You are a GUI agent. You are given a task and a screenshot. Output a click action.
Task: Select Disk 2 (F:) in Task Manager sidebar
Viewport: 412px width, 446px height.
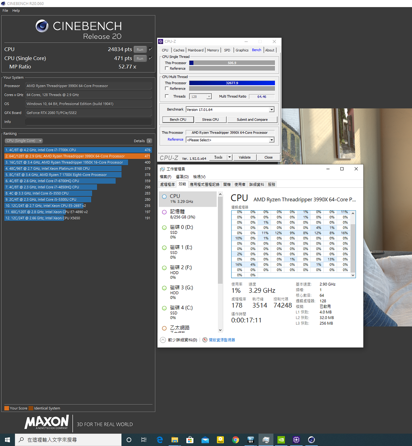click(188, 272)
